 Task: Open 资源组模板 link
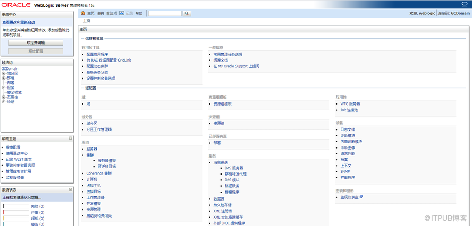pos(223,103)
